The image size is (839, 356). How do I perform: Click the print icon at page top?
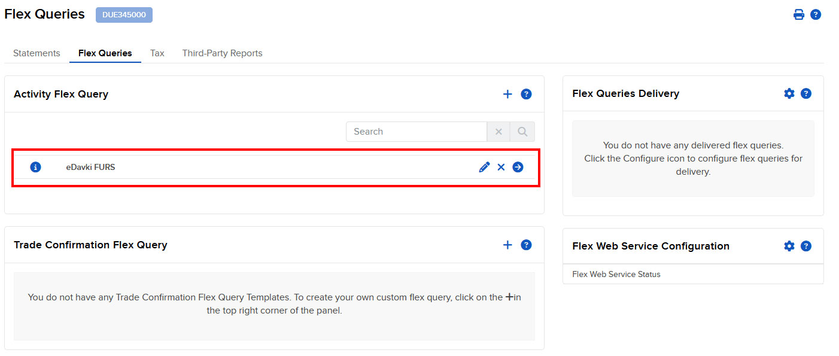[x=799, y=14]
